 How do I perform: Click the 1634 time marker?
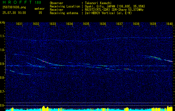click(69, 24)
